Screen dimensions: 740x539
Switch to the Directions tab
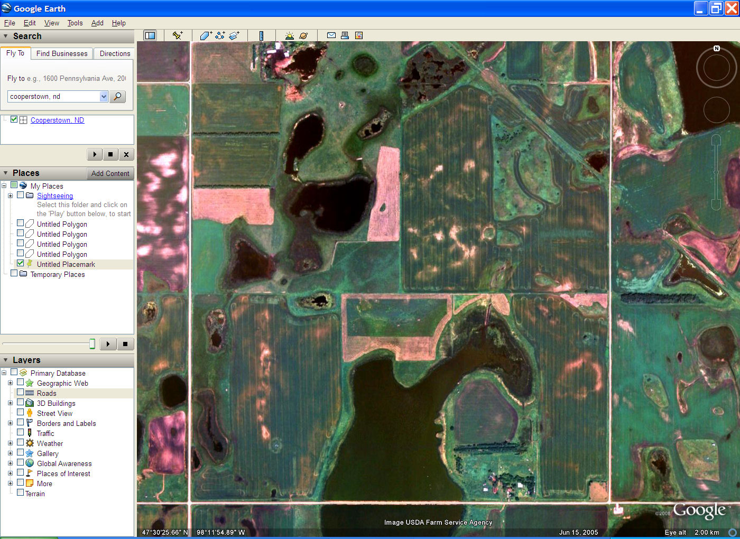point(115,53)
